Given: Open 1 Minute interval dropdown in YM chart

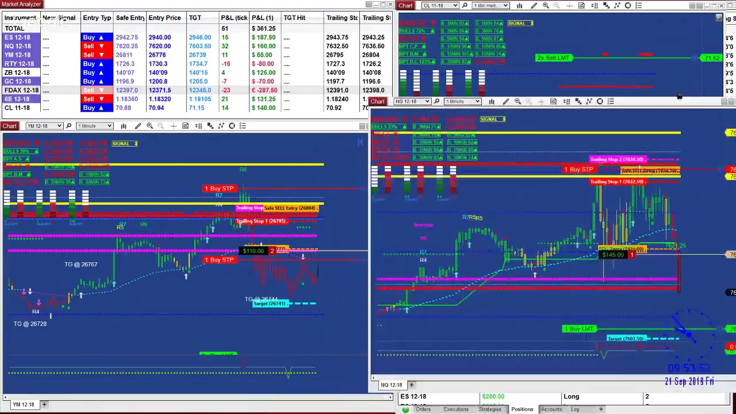Looking at the screenshot, I should point(94,126).
